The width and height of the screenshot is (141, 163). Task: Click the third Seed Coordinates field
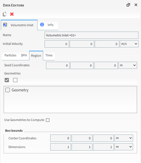pyautogui.click(x=106, y=65)
